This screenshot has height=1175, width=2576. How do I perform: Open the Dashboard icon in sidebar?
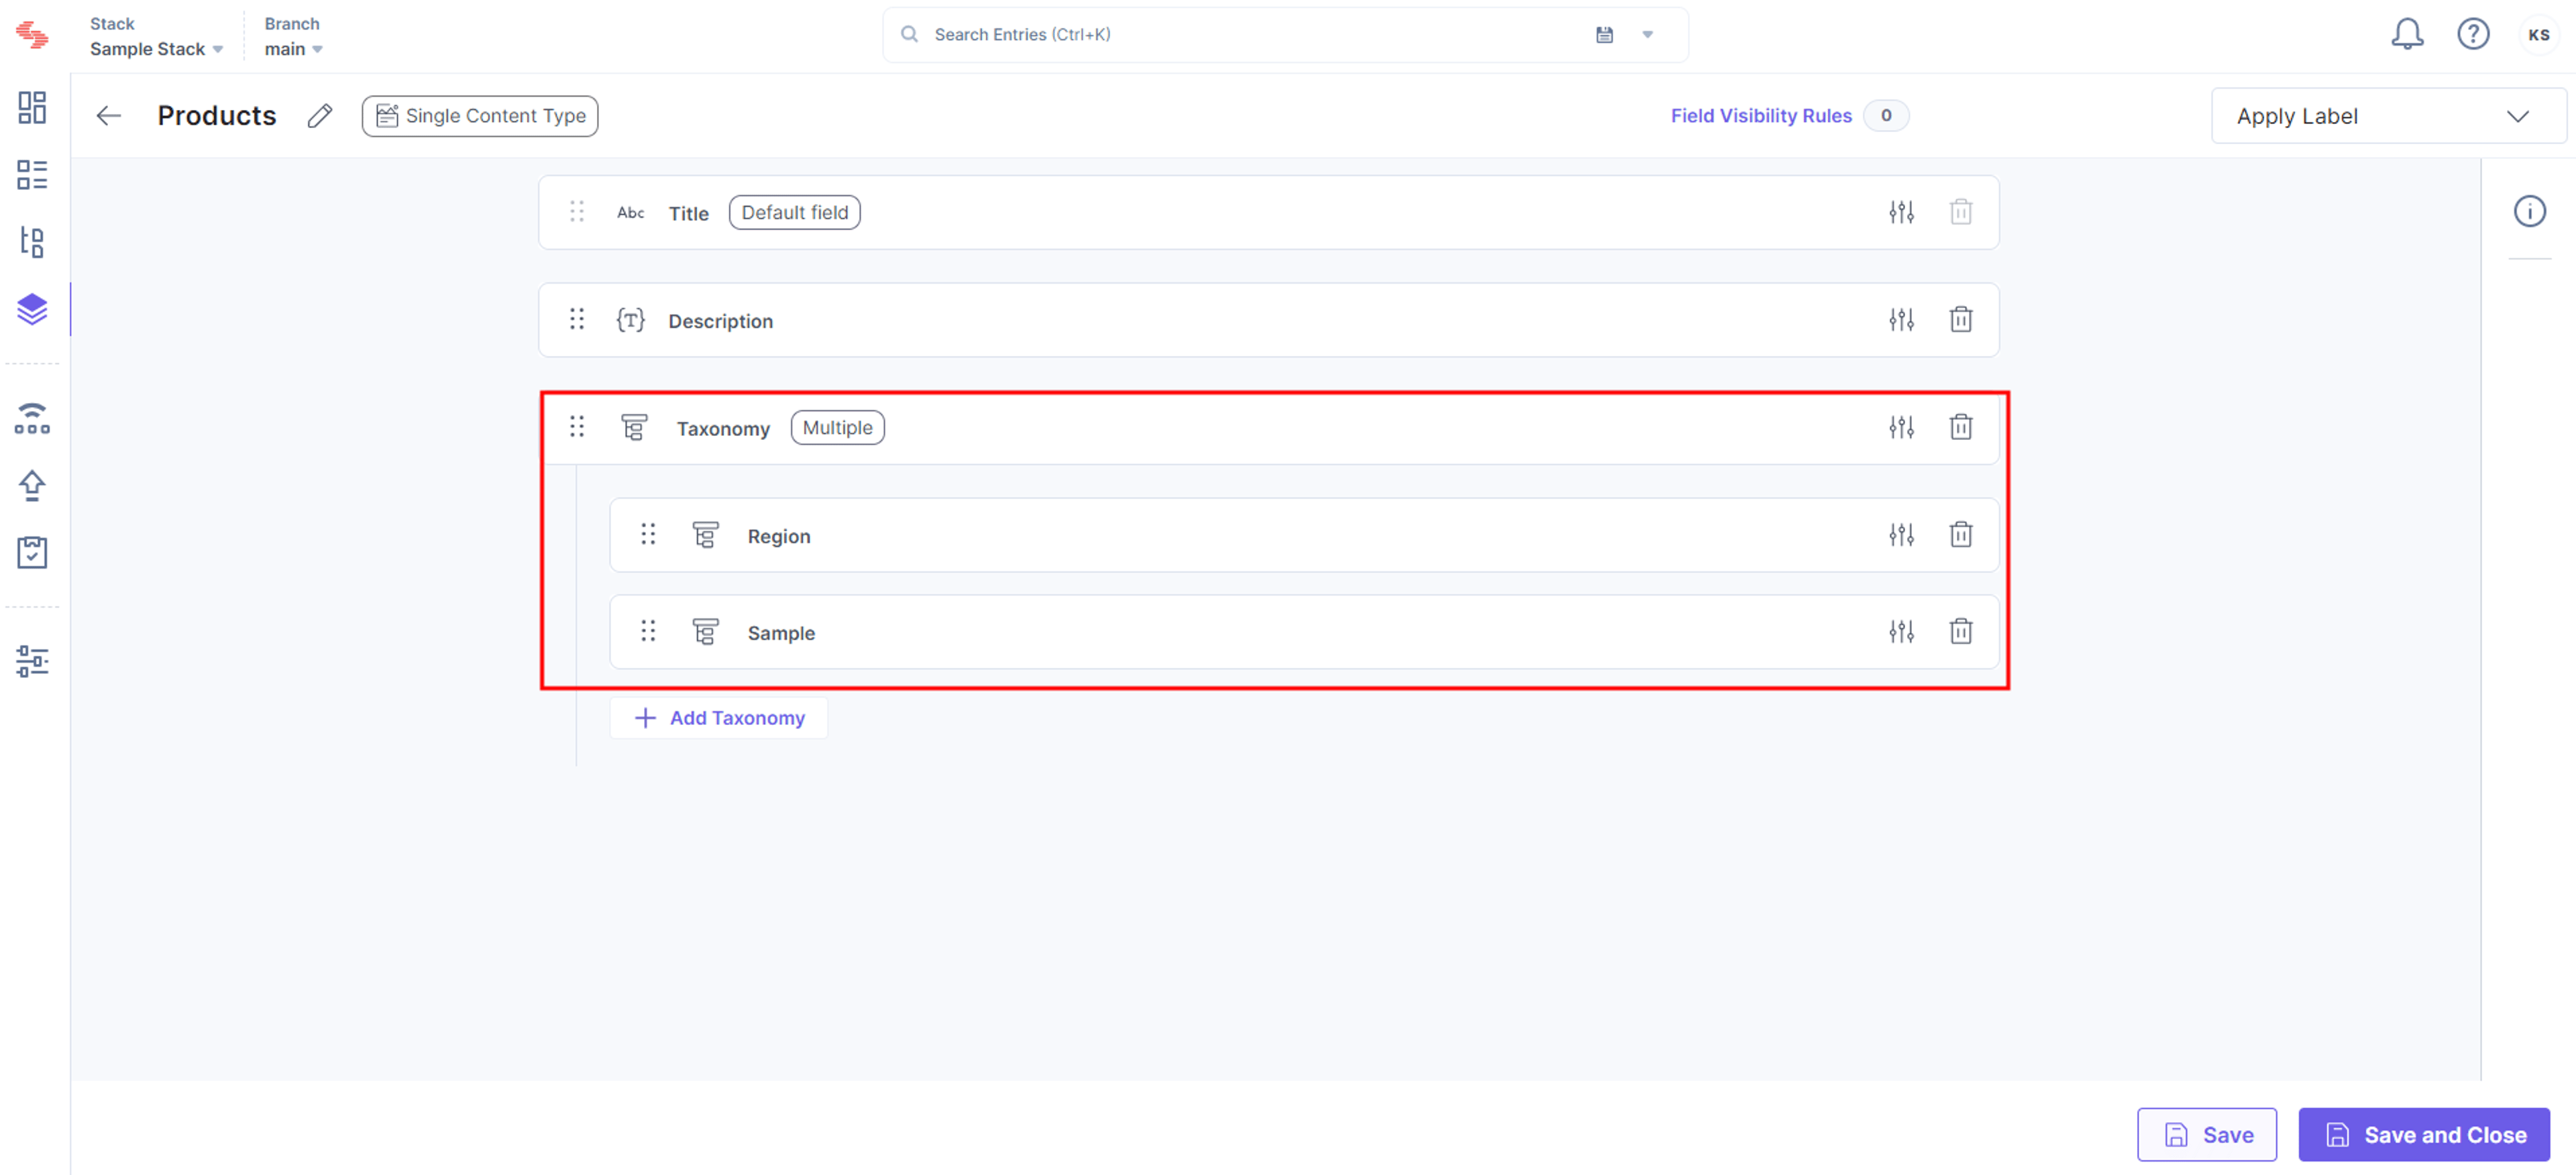[32, 108]
